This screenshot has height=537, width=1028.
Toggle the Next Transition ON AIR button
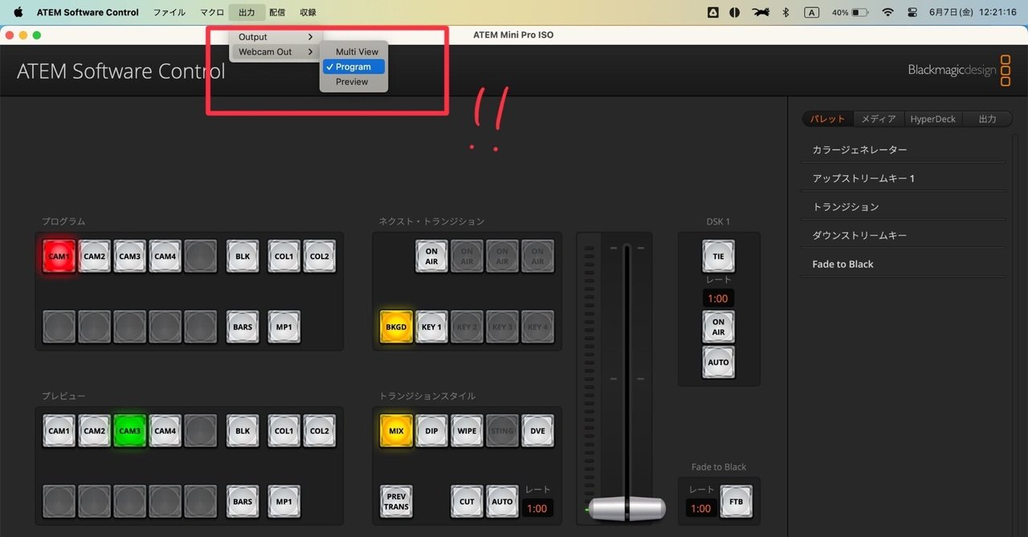click(x=431, y=256)
